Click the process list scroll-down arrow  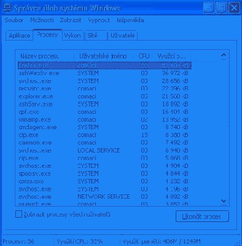coord(224,201)
